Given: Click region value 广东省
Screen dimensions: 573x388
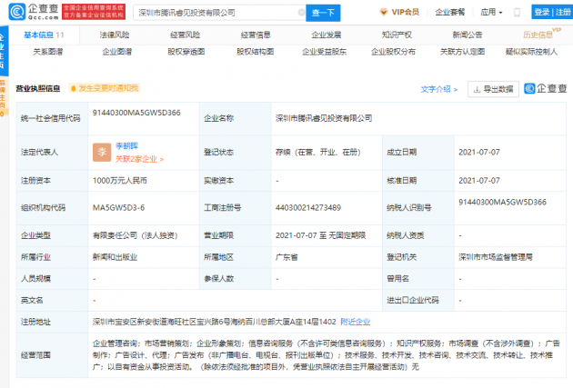Looking at the screenshot, I should [x=286, y=257].
